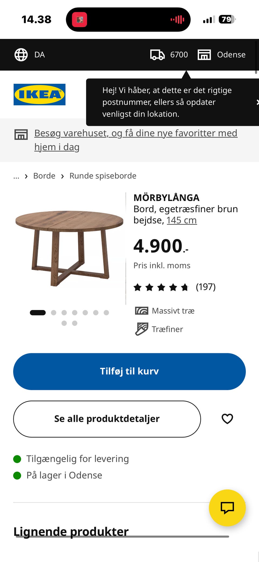
Task: Open size options via 145 cm link
Action: click(x=182, y=220)
